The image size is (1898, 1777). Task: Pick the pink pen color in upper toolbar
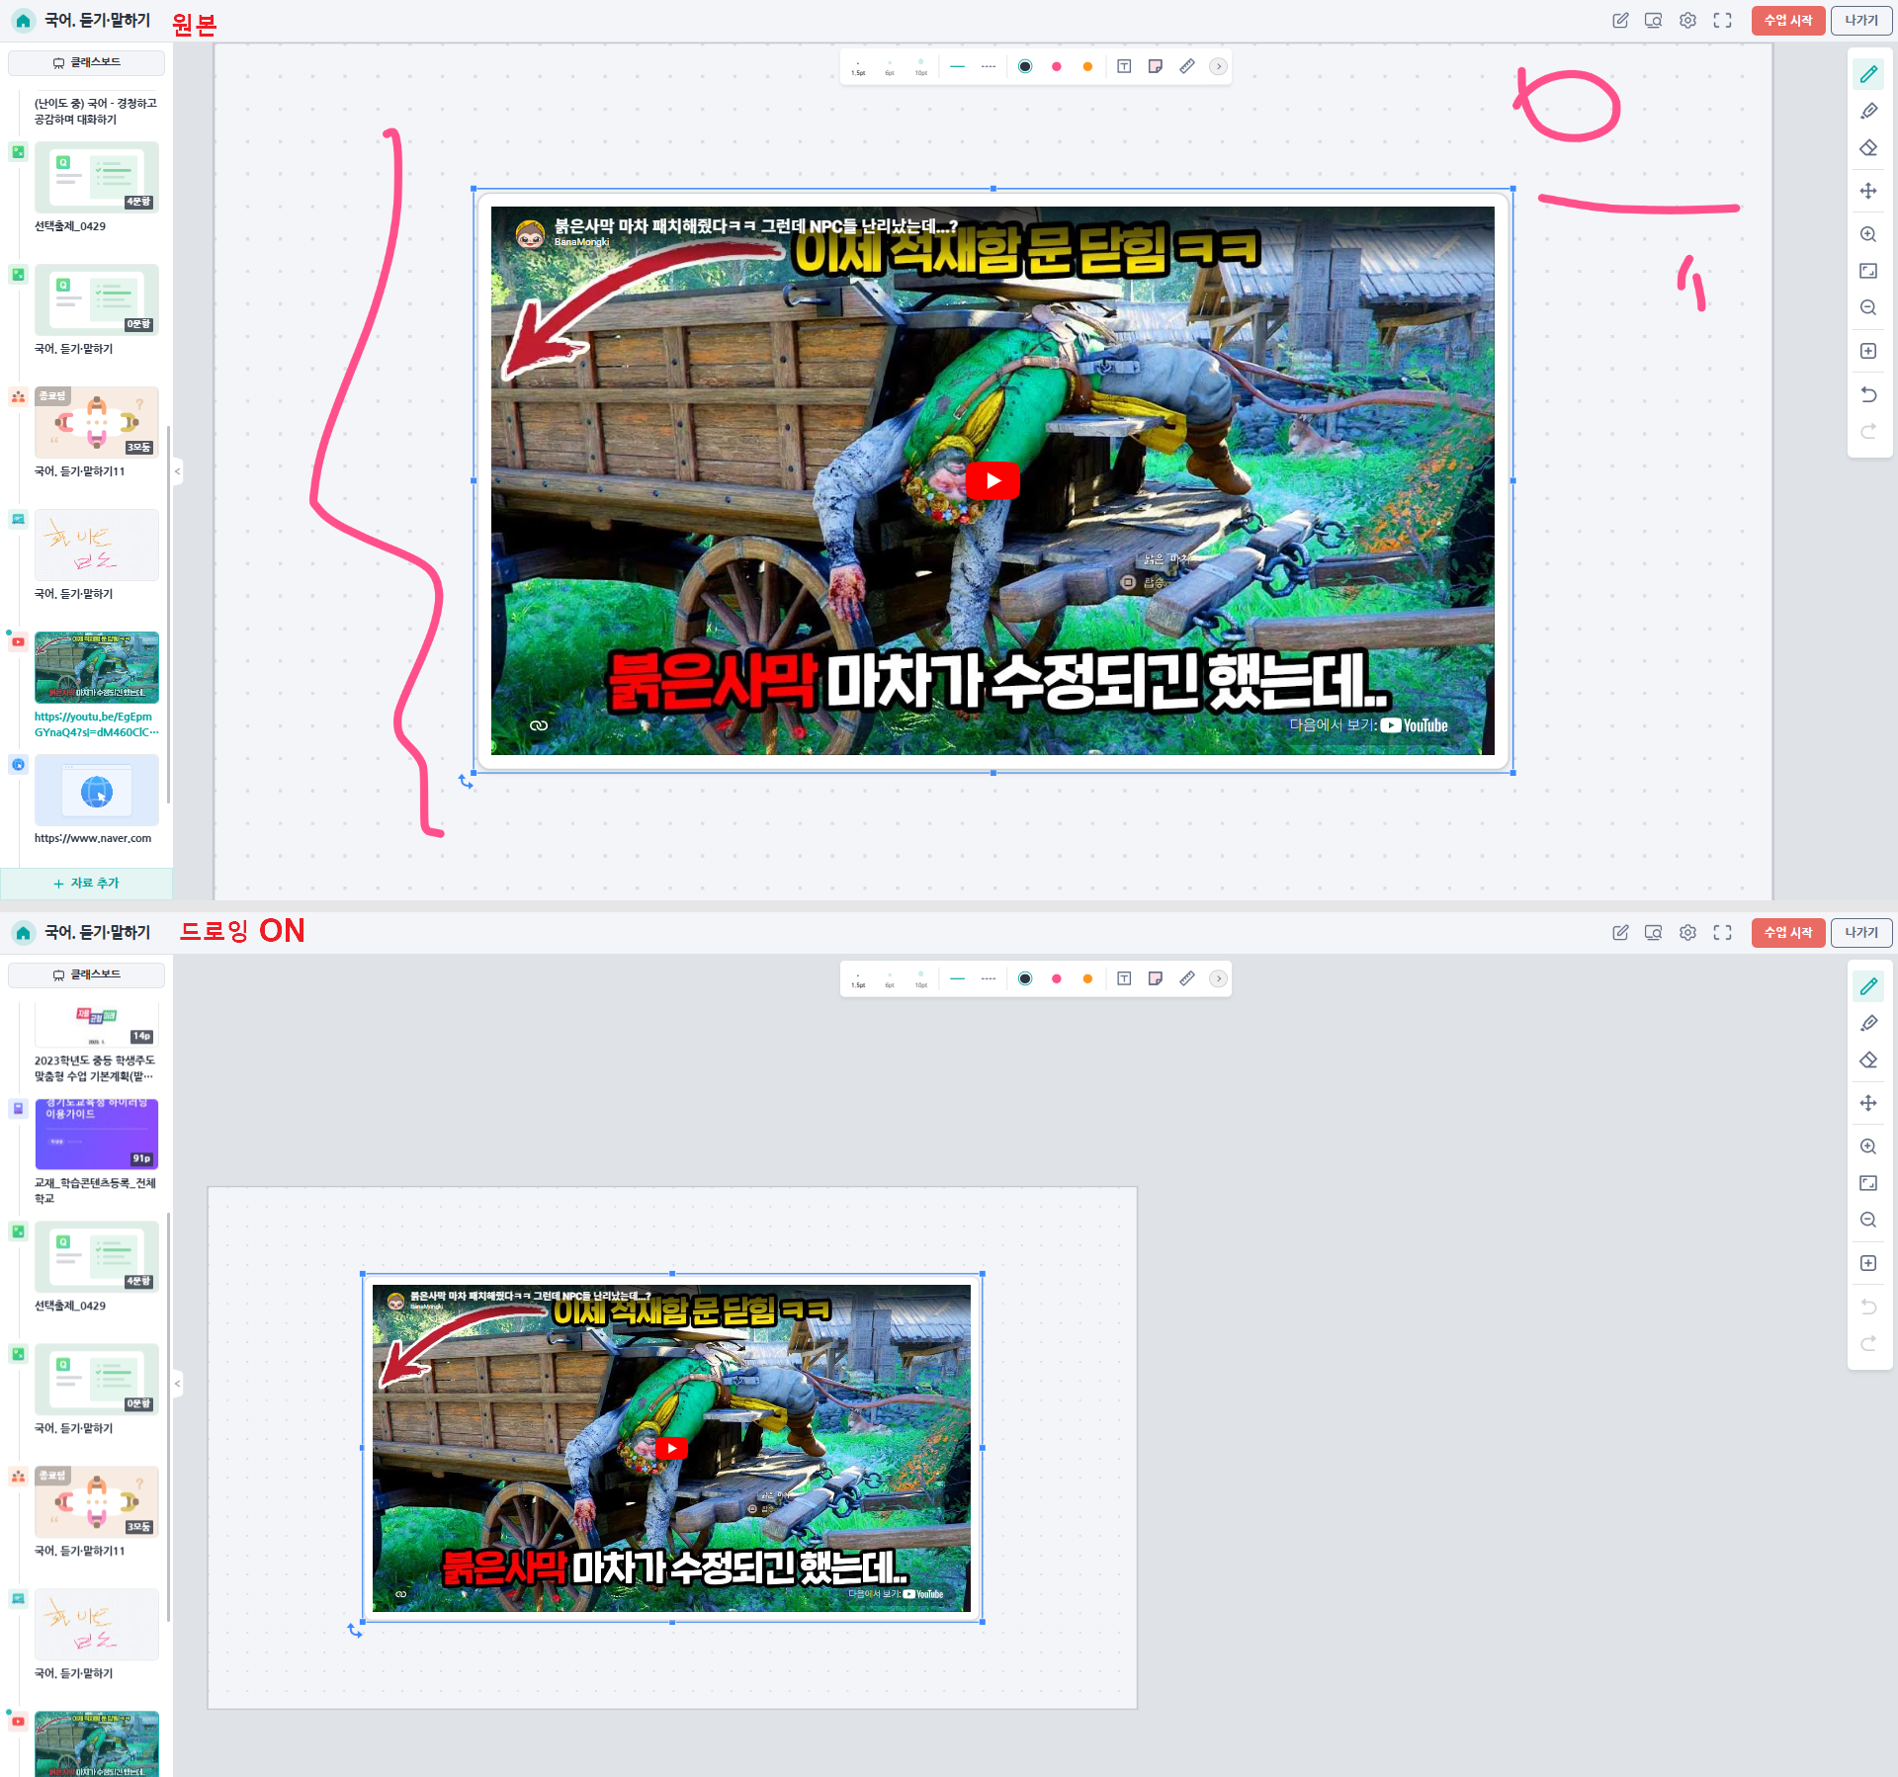1057,66
